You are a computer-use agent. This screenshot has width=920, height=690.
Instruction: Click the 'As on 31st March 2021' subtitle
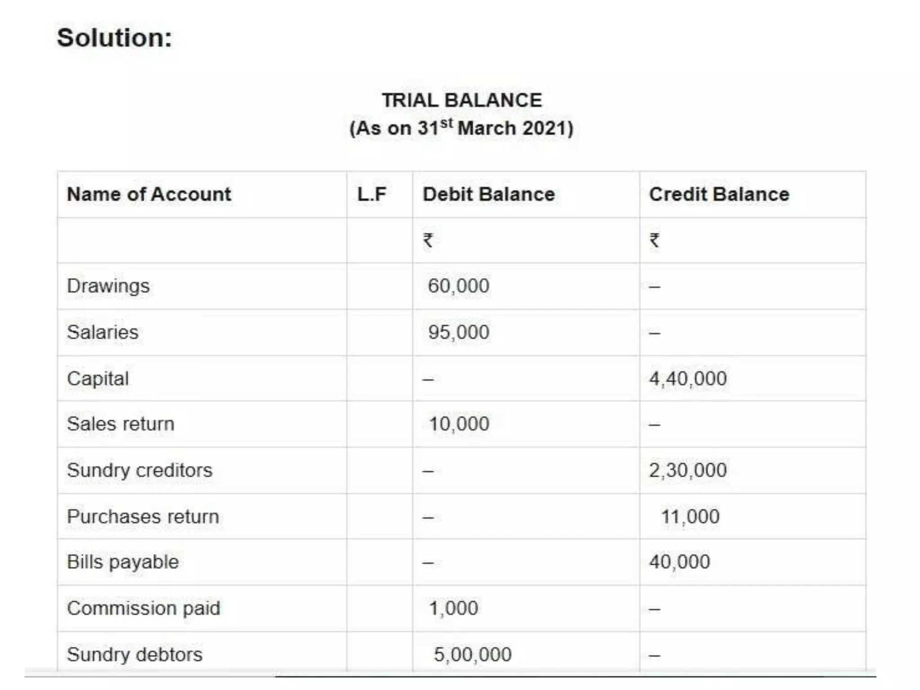pos(462,128)
